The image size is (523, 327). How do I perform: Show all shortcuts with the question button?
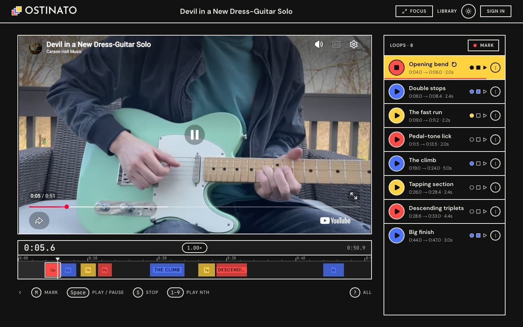[355, 292]
